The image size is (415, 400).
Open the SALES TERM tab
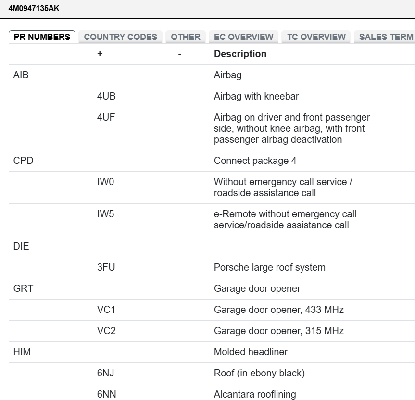386,37
